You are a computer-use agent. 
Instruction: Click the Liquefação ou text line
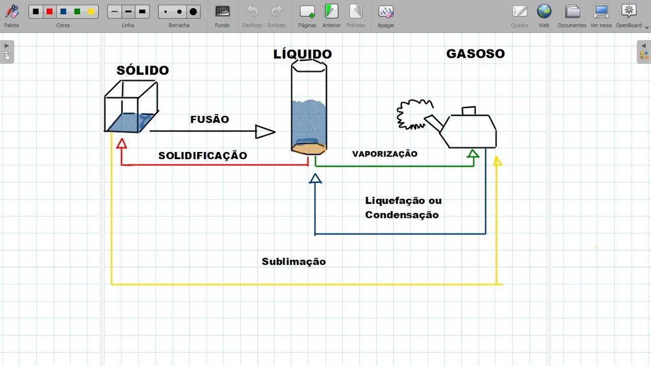click(403, 201)
